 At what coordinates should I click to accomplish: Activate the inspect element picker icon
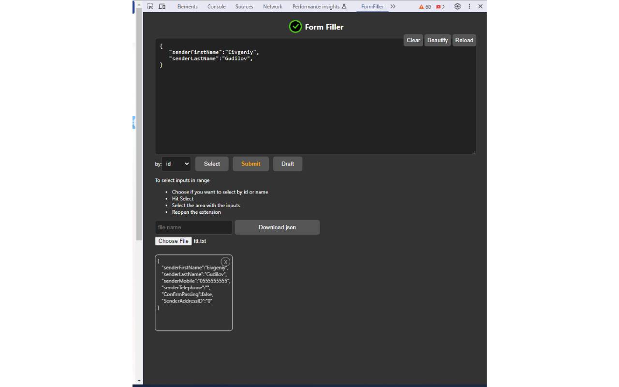[x=150, y=6]
